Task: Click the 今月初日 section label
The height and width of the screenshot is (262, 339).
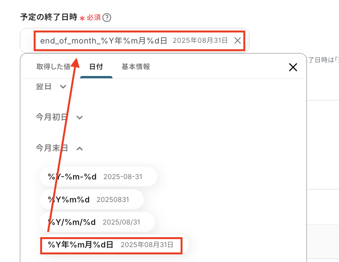Action: (x=52, y=117)
